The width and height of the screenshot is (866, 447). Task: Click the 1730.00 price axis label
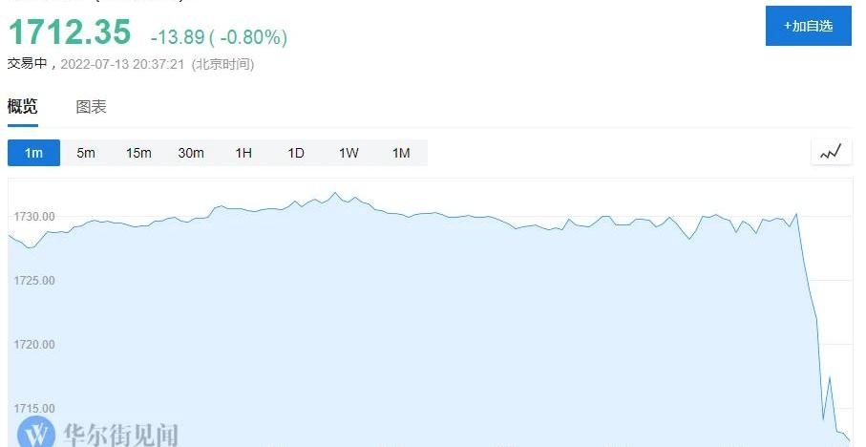[33, 217]
